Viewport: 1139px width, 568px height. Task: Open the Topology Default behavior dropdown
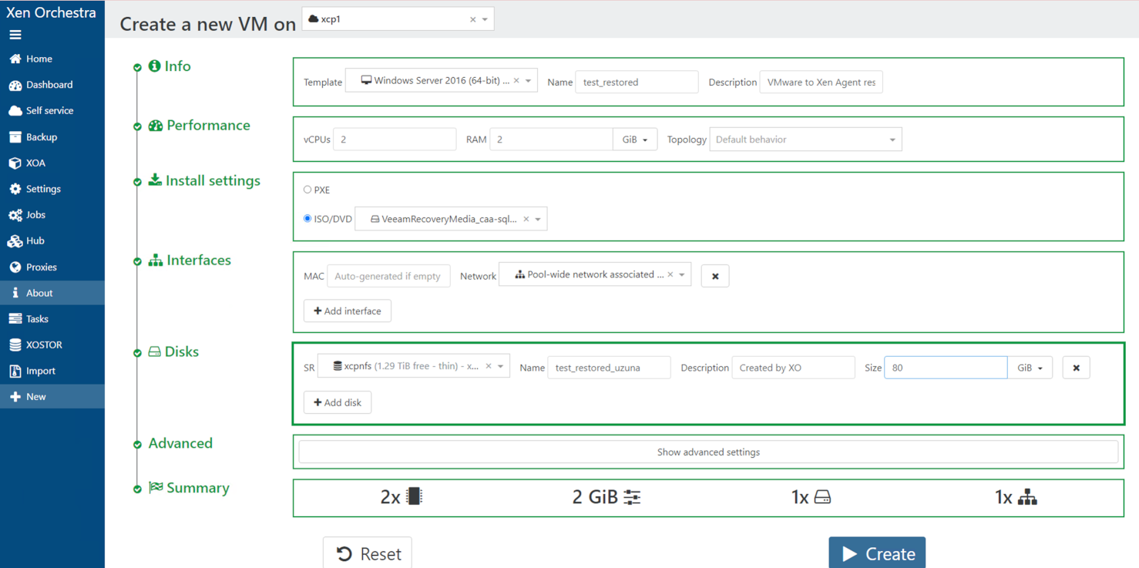[805, 139]
